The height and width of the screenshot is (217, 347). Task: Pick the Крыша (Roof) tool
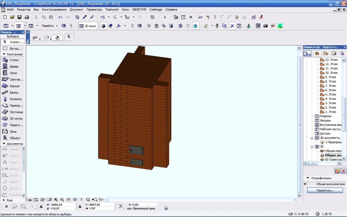[13, 86]
